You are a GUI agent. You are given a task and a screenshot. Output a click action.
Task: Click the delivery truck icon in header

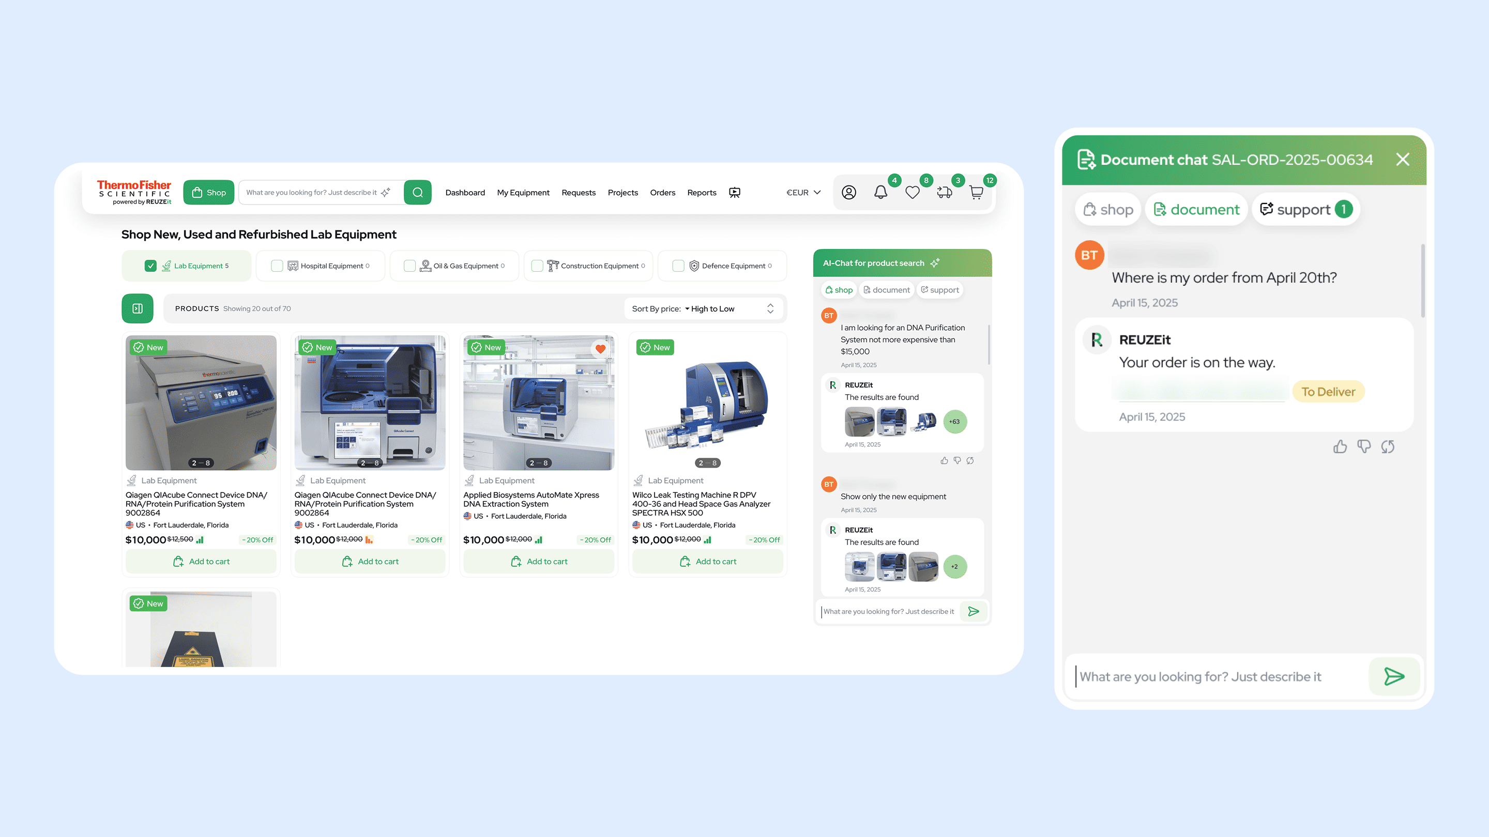click(x=945, y=192)
